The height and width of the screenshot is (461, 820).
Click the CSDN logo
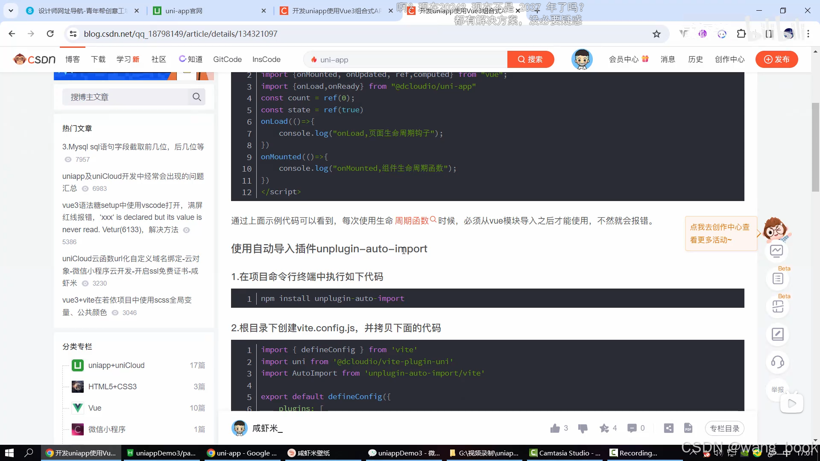pos(34,59)
